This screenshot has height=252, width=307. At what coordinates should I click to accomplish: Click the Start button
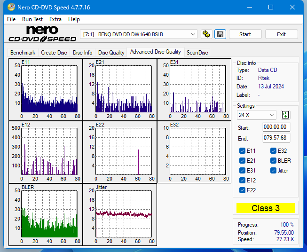245,34
